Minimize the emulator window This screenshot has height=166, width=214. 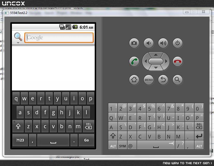(187, 12)
